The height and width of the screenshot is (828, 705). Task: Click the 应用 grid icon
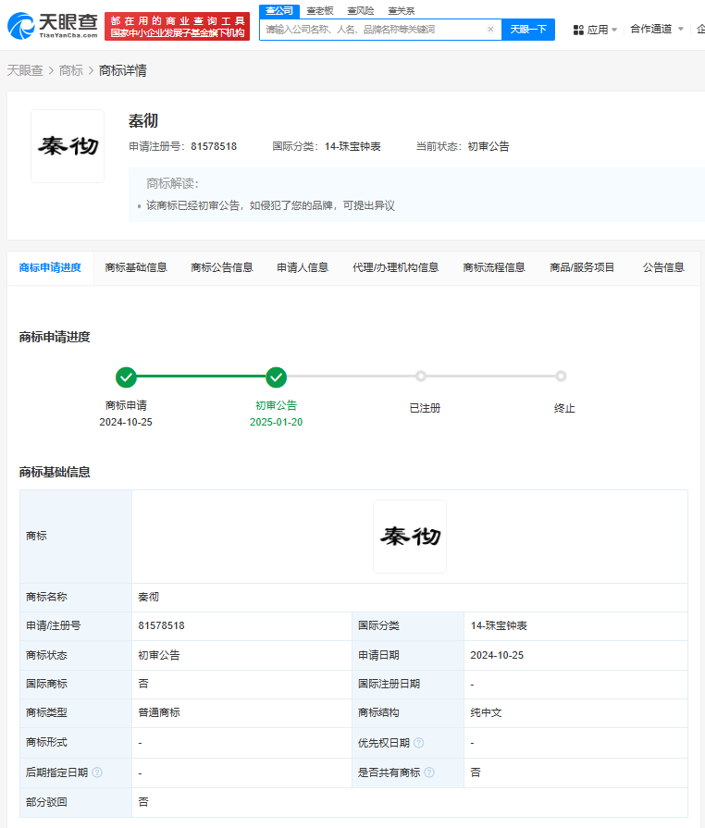tap(578, 30)
